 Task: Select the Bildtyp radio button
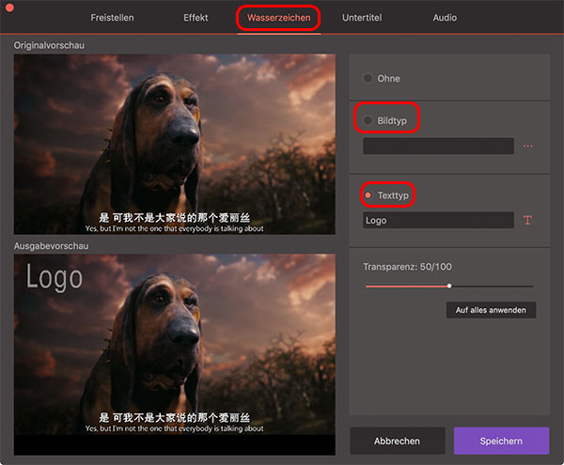[368, 120]
